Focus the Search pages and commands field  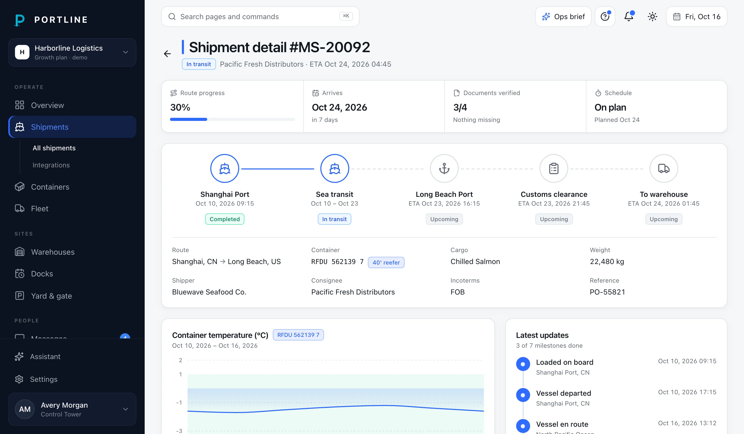(x=260, y=17)
